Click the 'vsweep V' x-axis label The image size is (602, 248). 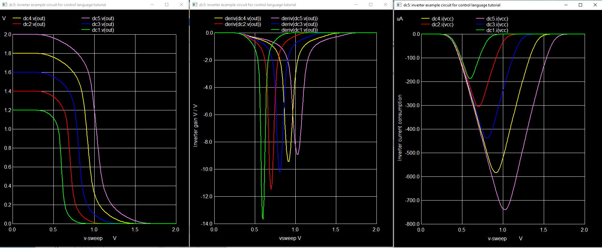tap(290, 238)
